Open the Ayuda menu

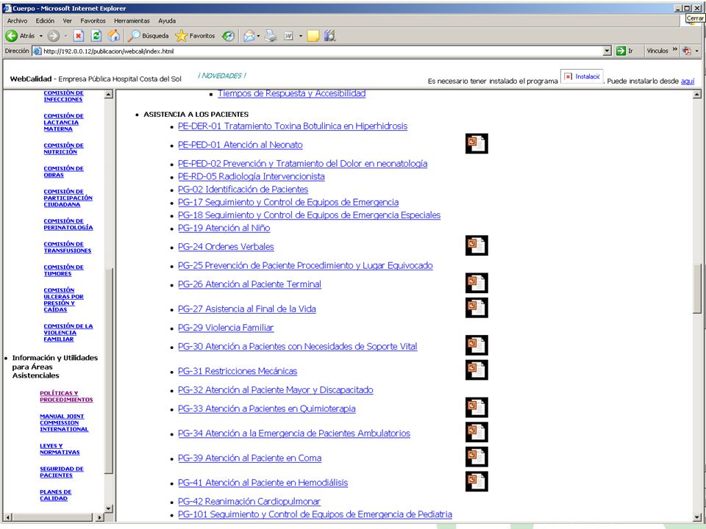[167, 21]
